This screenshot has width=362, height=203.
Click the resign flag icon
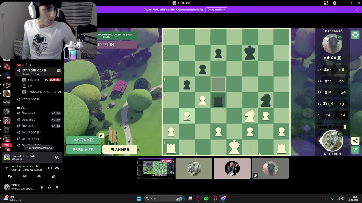[x=355, y=150]
